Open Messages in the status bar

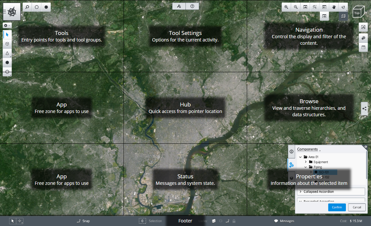[x=284, y=221]
